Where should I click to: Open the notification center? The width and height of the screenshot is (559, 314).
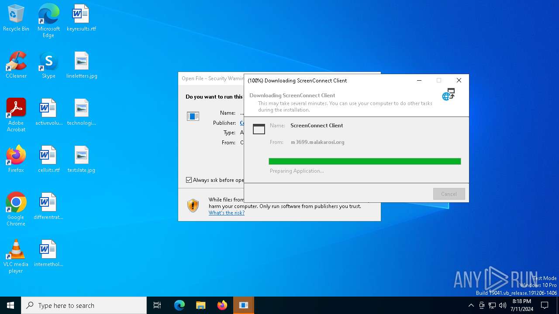point(545,305)
